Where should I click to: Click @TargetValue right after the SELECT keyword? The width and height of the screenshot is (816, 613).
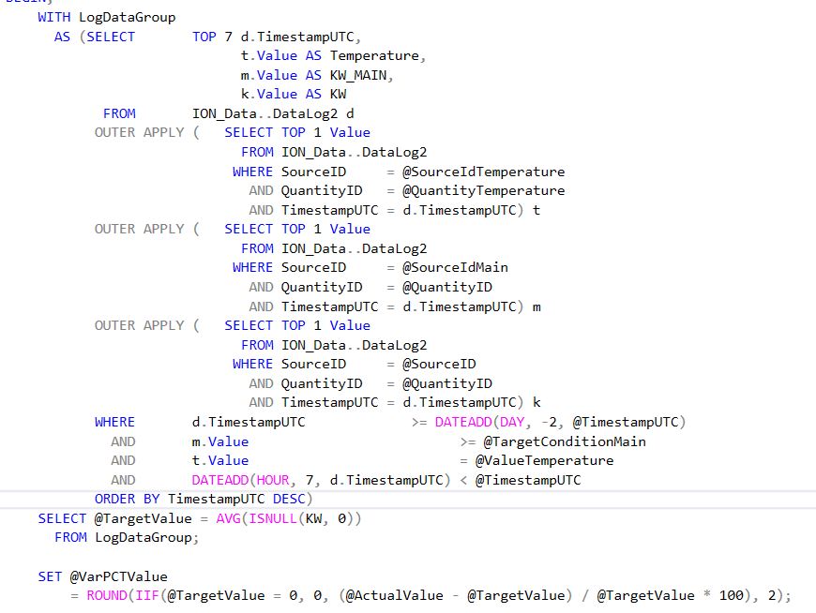pyautogui.click(x=144, y=518)
